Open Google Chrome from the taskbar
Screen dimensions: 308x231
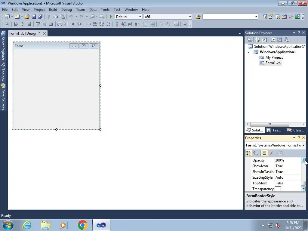click(82, 225)
